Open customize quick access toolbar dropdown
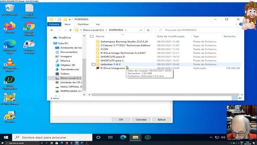Screen dimensions: 257x145 (69, 19)
